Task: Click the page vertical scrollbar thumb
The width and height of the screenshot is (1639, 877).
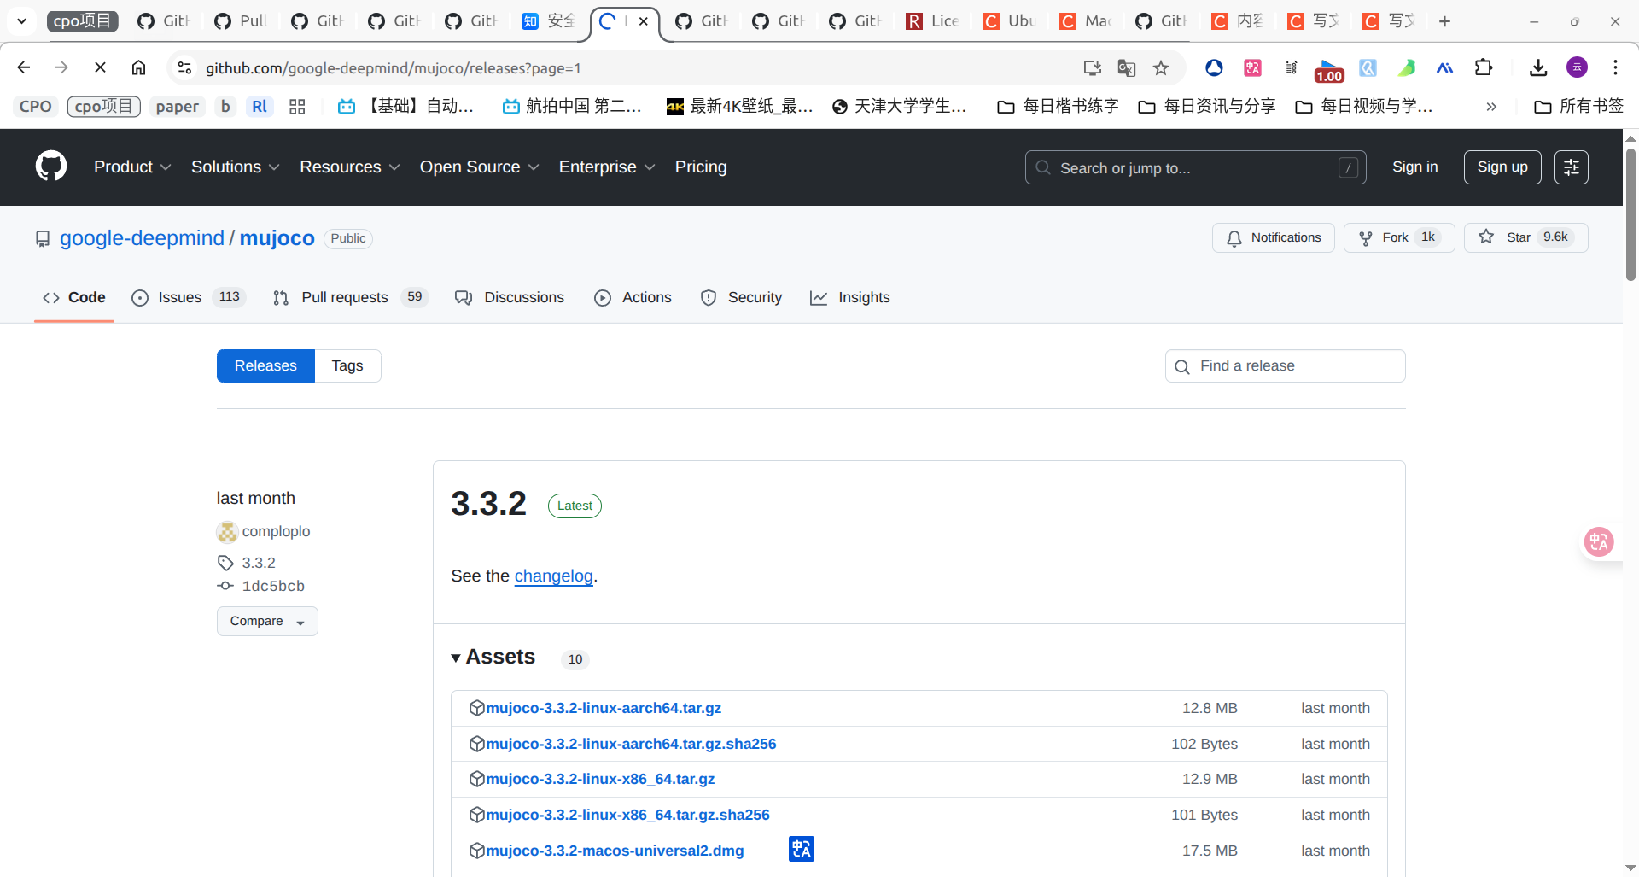Action: tap(1630, 213)
